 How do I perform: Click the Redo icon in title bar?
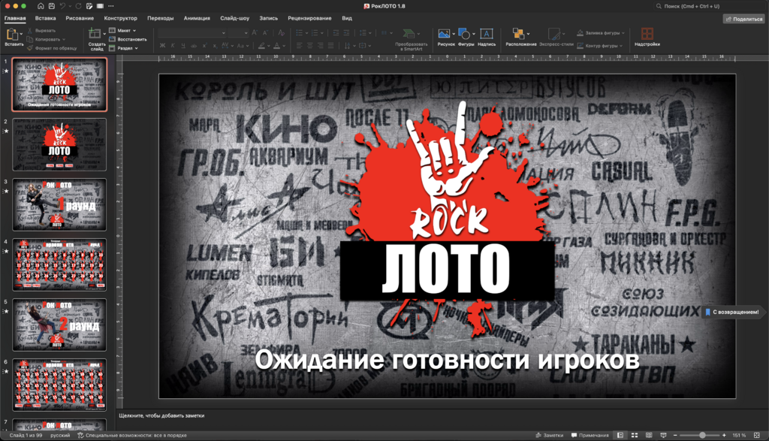click(78, 6)
